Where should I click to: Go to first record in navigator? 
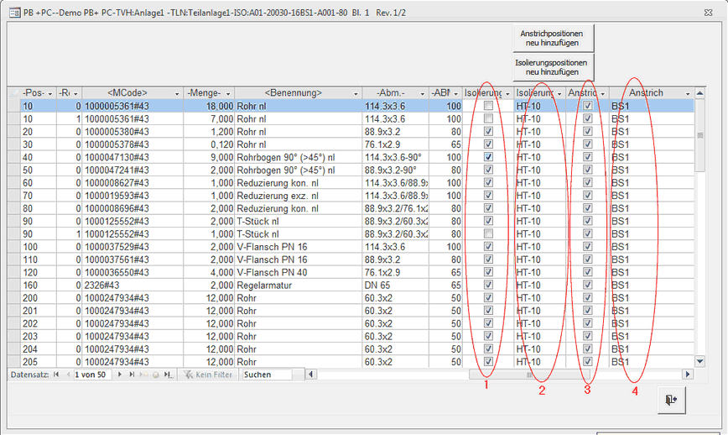(56, 375)
